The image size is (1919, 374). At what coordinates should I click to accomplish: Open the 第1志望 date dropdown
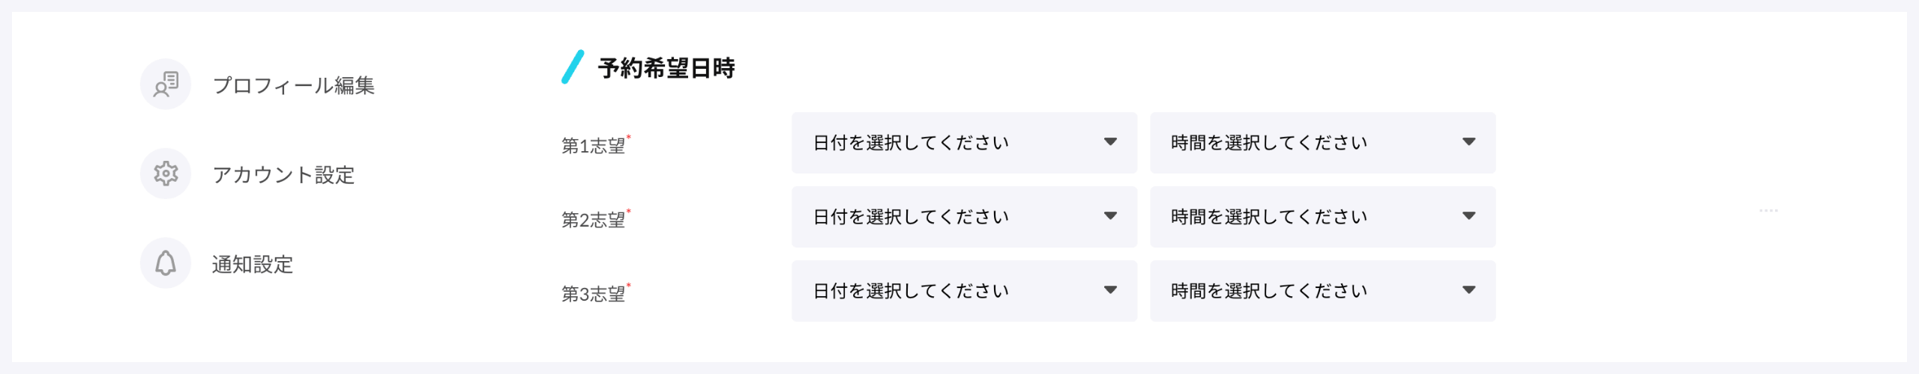(x=964, y=143)
